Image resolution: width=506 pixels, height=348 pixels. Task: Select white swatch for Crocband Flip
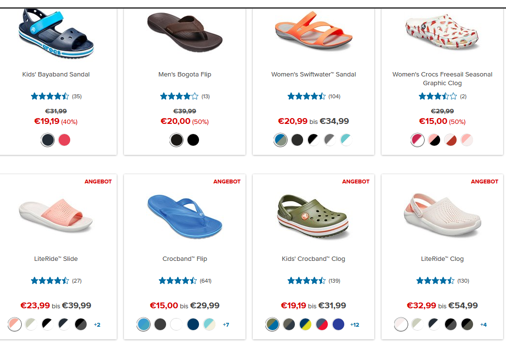[177, 324]
